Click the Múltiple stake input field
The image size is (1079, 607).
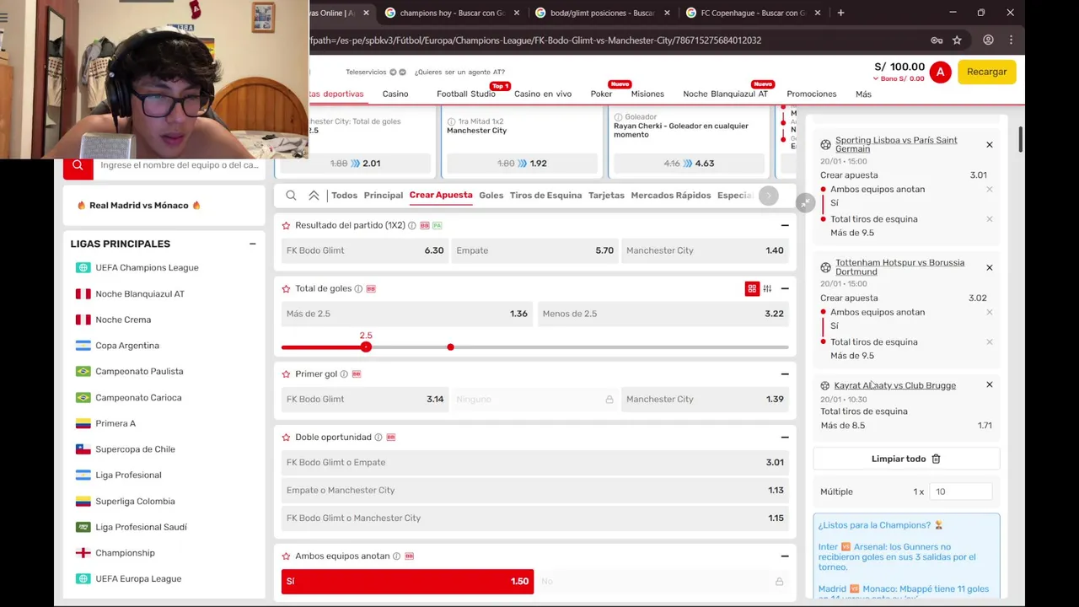click(x=961, y=492)
